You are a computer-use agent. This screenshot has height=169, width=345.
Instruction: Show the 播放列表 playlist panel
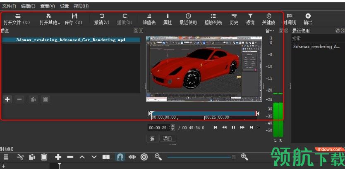213,19
